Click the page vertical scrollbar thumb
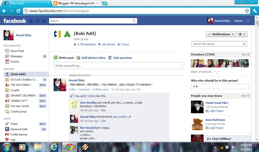Image resolution: width=259 pixels, height=152 pixels. click(x=257, y=23)
